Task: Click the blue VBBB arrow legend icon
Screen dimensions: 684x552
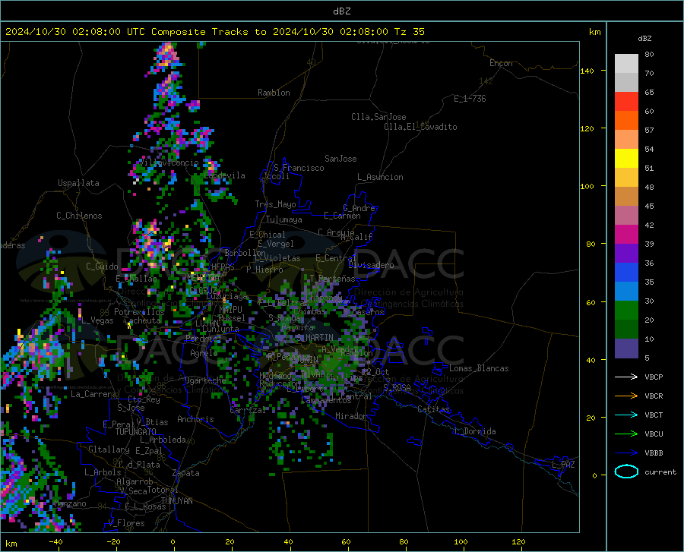Action: [x=626, y=453]
